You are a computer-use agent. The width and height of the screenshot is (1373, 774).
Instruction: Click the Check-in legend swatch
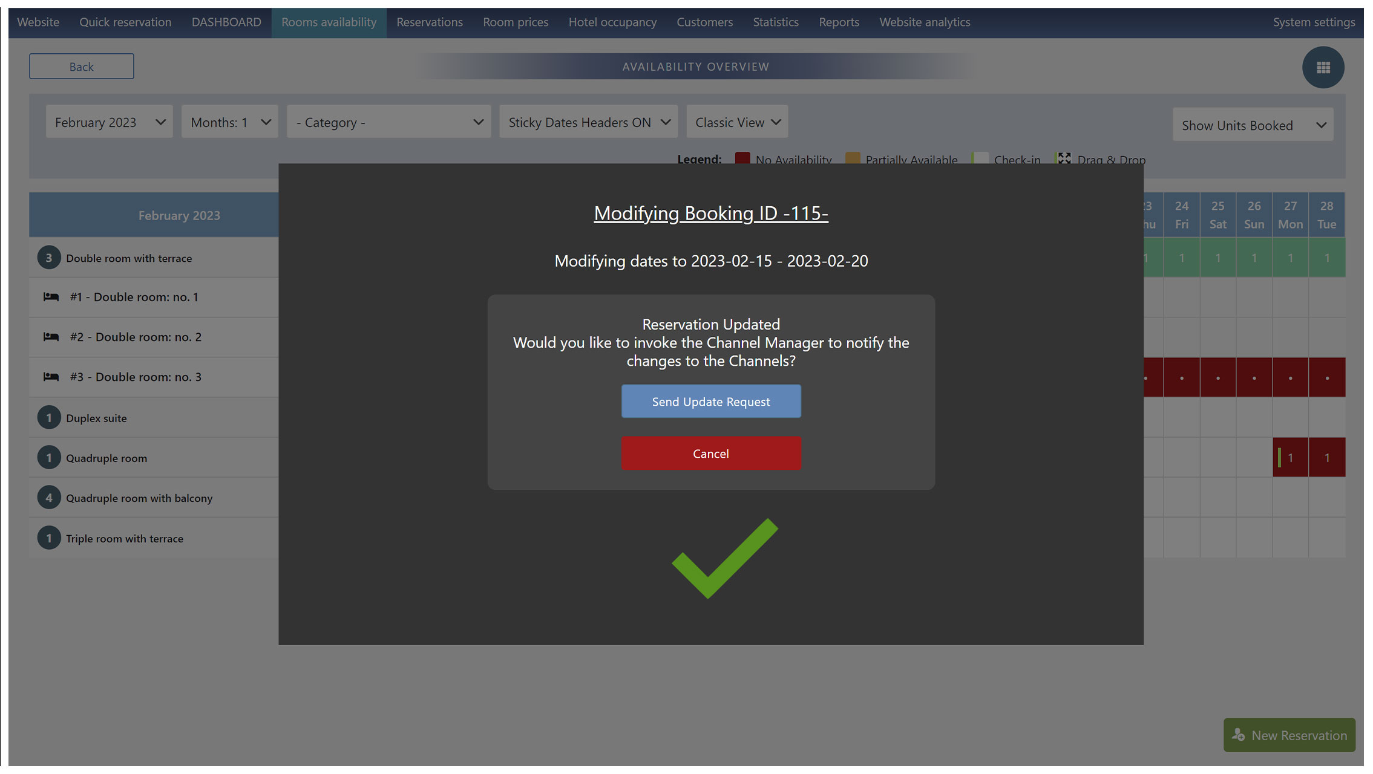click(980, 158)
